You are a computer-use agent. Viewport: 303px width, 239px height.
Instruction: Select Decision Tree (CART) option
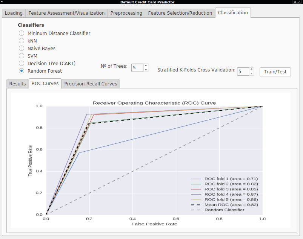click(x=22, y=63)
